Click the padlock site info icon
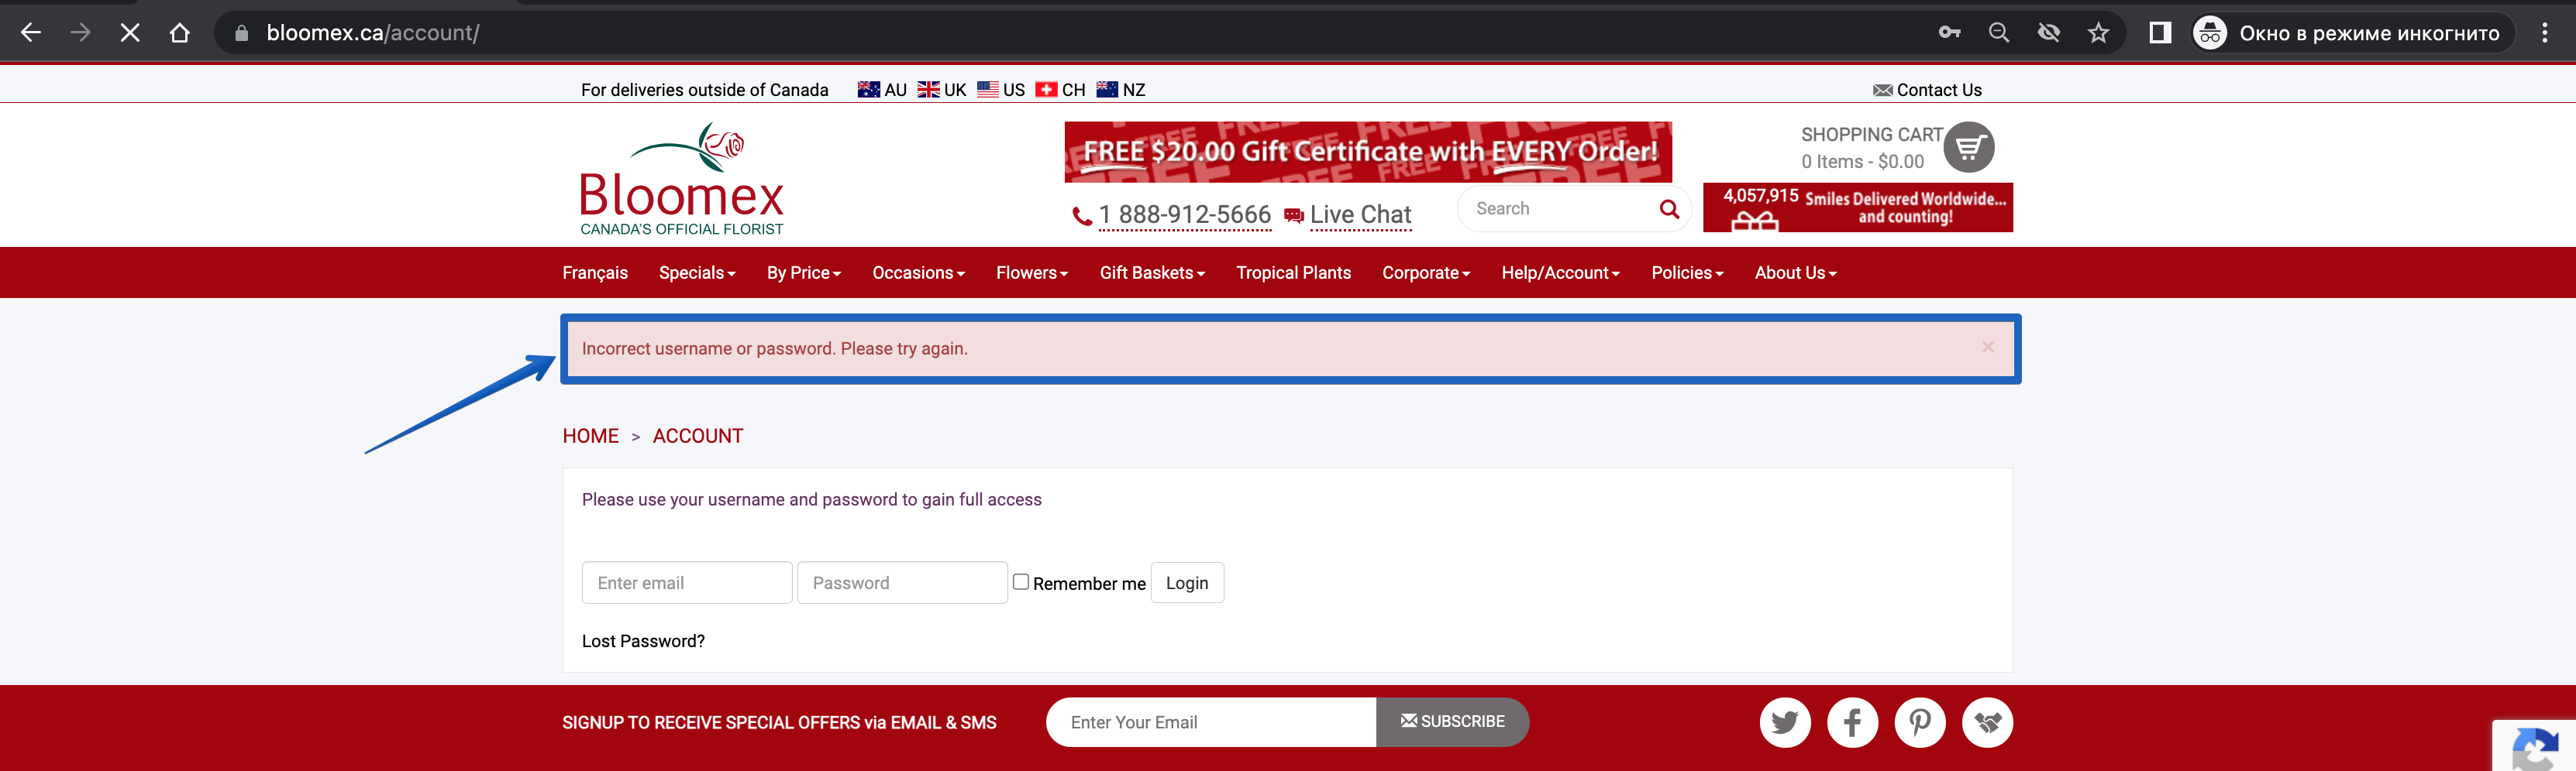2576x771 pixels. 241,33
